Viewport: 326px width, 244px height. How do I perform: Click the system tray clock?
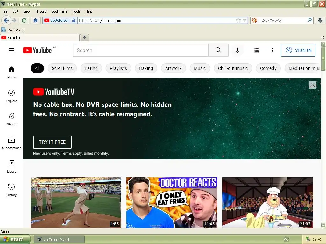pyautogui.click(x=317, y=239)
